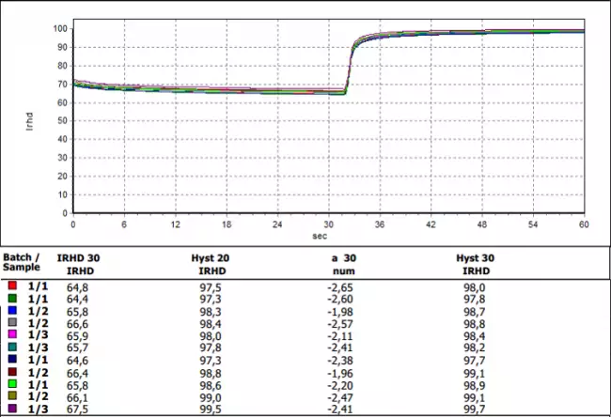The image size is (611, 417).
Task: Click the Batch / Sample column header
Action: (23, 261)
